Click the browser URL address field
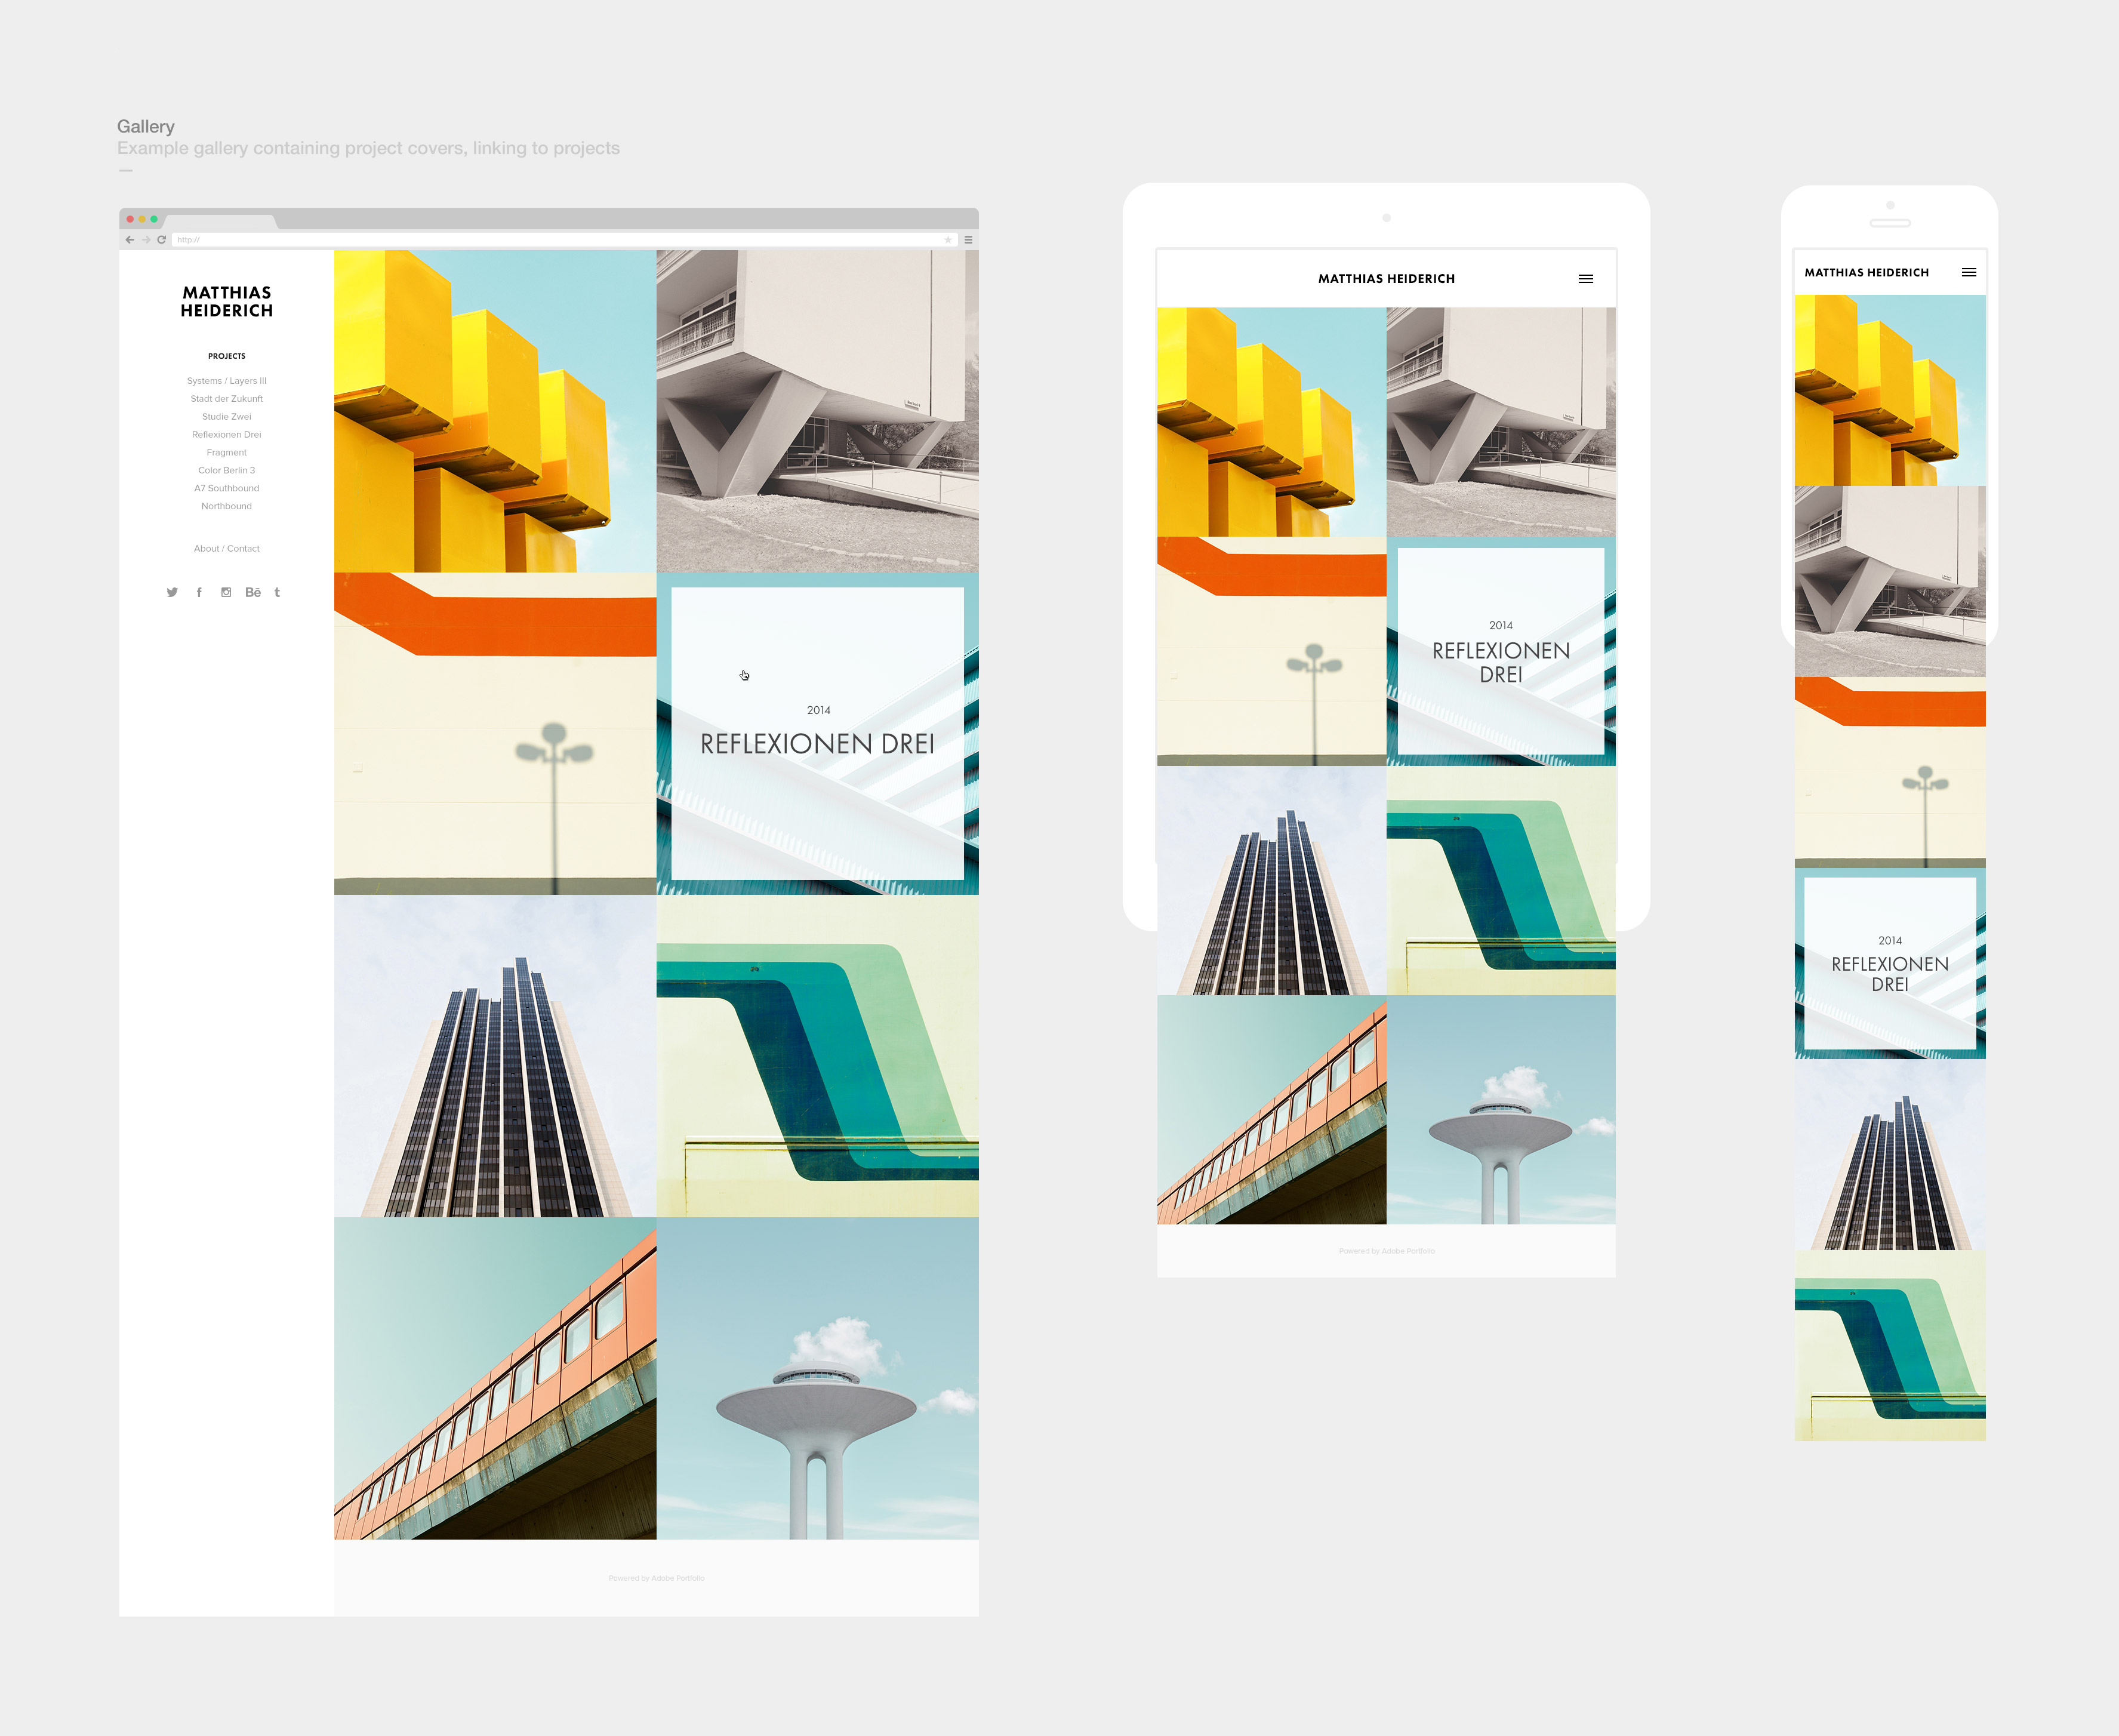Screen dimensions: 2119x1736 click(560, 240)
